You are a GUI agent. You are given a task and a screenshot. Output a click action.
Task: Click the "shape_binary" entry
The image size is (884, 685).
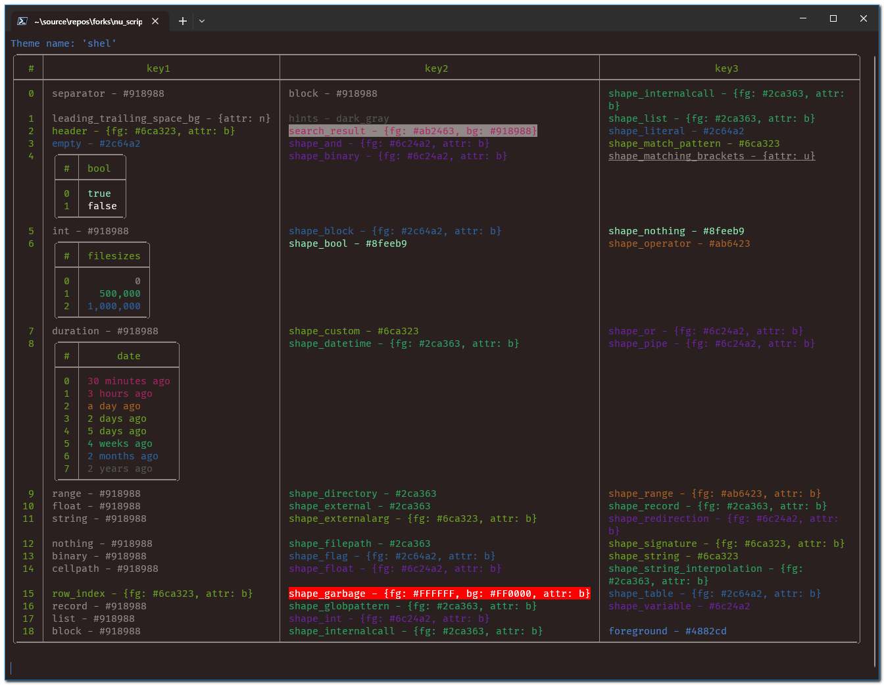399,156
